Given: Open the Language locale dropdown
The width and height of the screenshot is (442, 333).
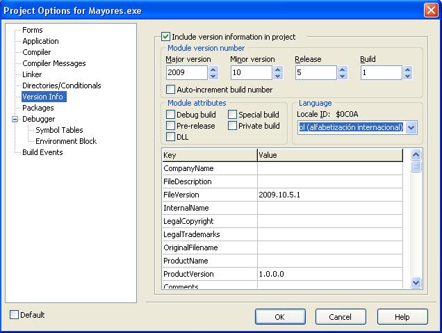Looking at the screenshot, I should coord(410,127).
